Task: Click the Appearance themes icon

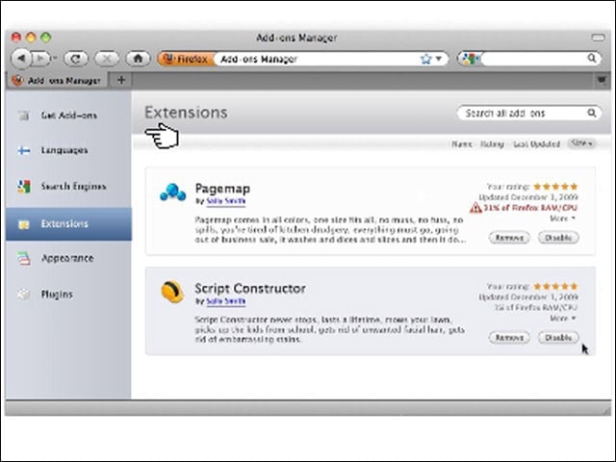Action: tap(23, 258)
